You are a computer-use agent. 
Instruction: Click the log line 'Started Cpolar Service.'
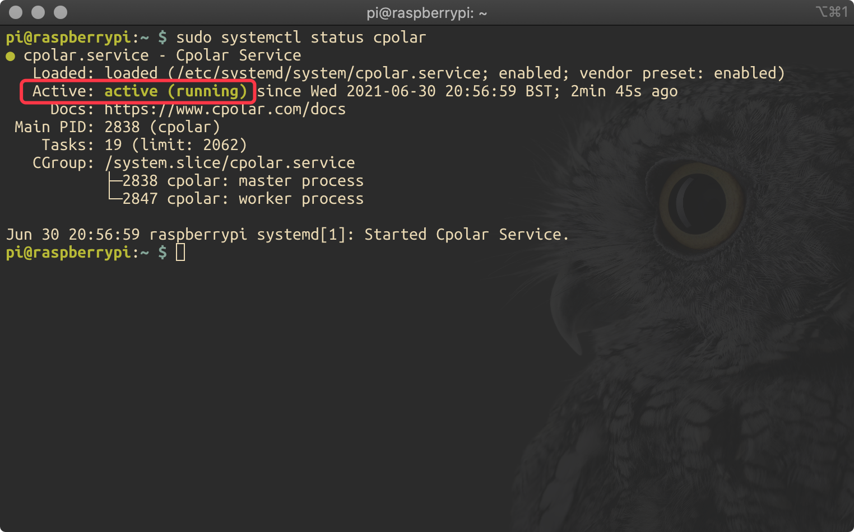click(x=467, y=235)
